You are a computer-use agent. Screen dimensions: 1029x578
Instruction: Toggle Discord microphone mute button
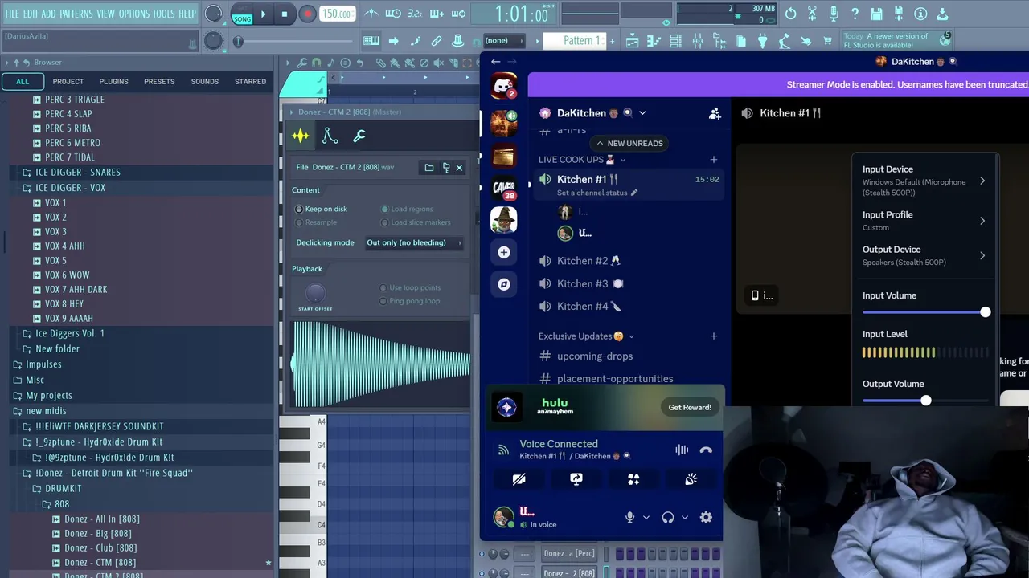pos(630,518)
